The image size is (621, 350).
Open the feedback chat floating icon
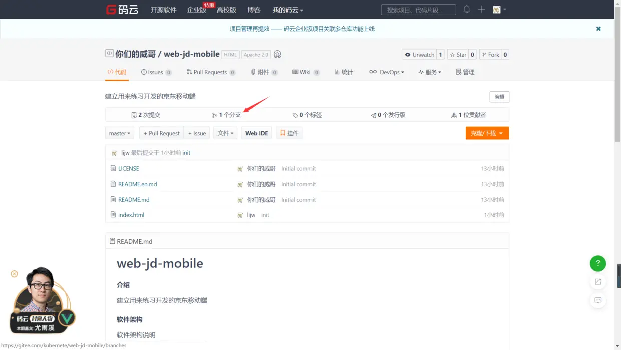click(x=598, y=300)
